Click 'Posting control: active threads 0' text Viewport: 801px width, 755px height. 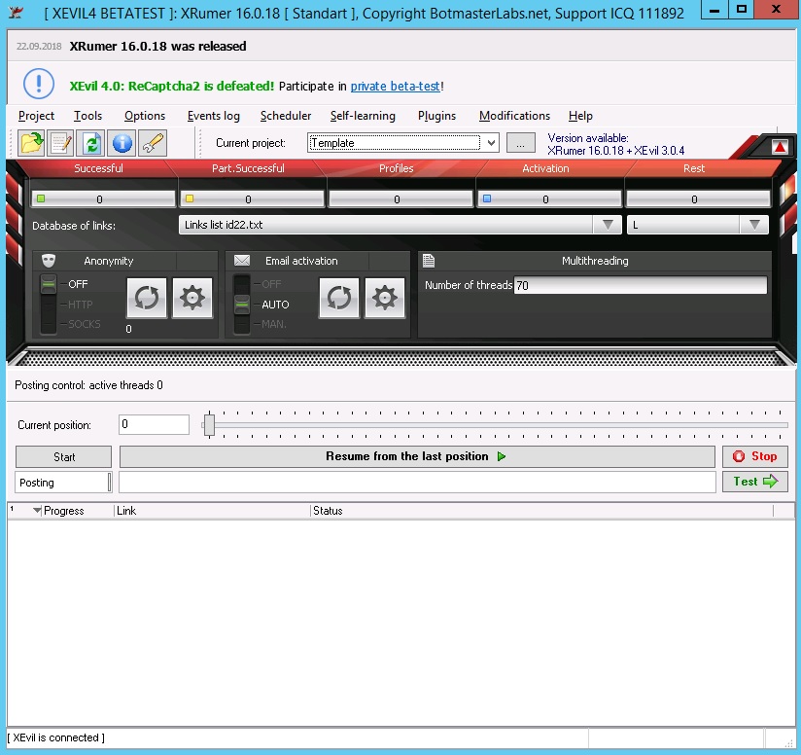[88, 385]
